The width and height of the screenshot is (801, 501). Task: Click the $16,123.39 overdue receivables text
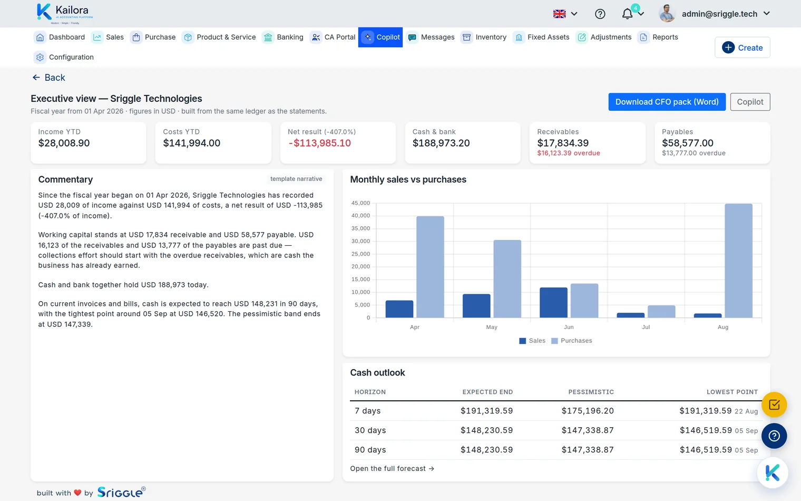(569, 153)
